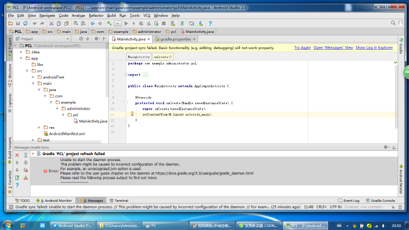Toggle tool window buttons in status bar corner

[11, 207]
